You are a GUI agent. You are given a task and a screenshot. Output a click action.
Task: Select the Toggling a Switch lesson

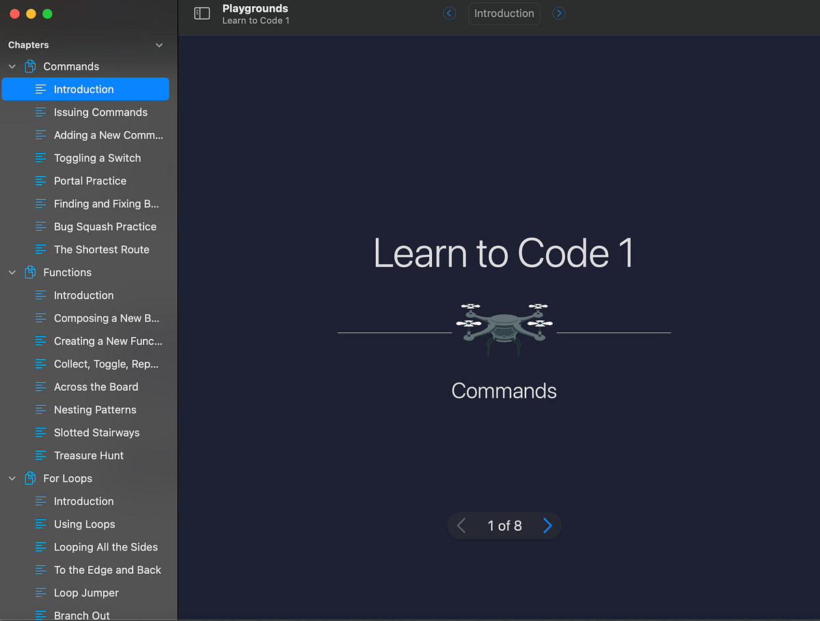click(x=98, y=158)
